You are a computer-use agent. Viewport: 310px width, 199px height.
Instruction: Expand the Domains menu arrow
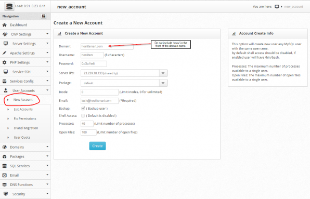tap(47, 147)
